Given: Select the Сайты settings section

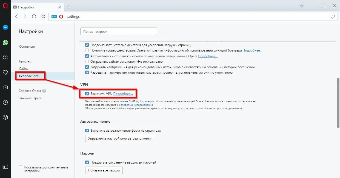Looking at the screenshot, I should pyautogui.click(x=24, y=69).
